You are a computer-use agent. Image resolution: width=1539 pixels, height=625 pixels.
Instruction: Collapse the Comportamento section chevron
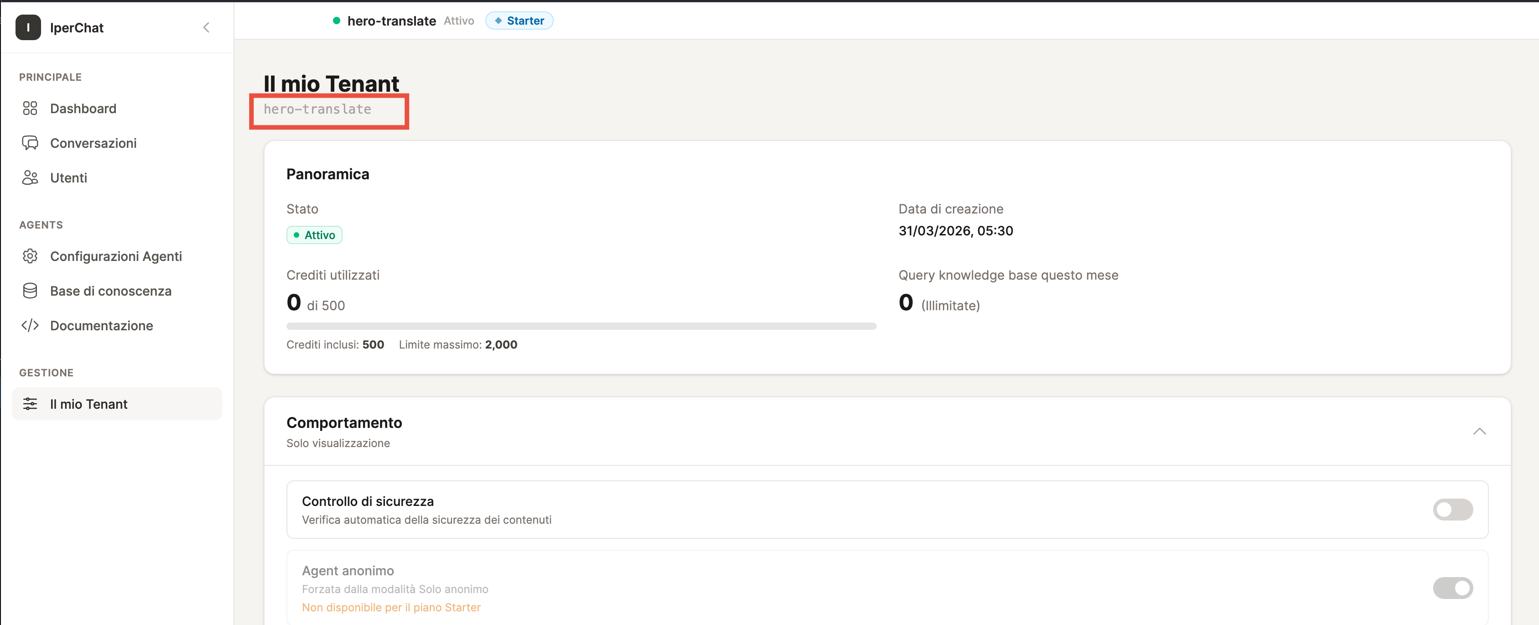tap(1480, 431)
